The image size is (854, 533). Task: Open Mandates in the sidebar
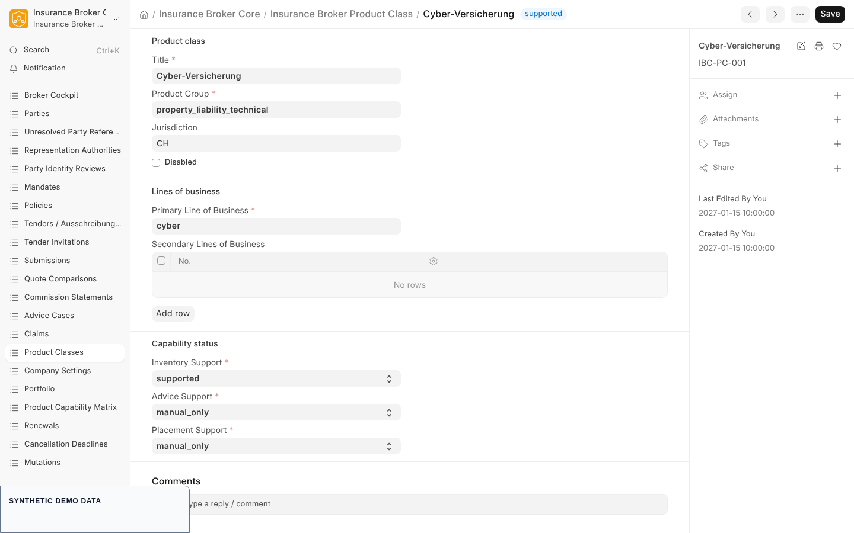point(65,187)
